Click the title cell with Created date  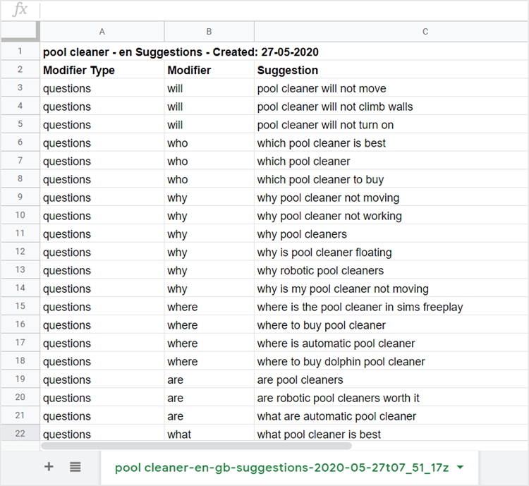(x=181, y=52)
